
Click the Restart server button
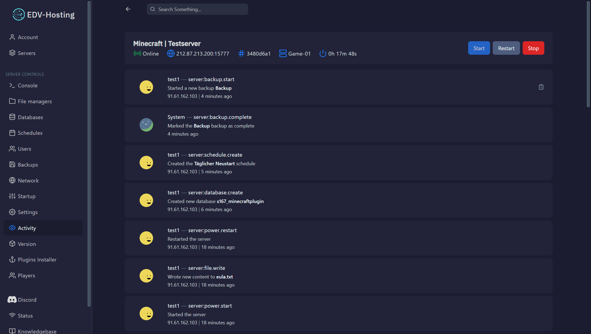pos(506,48)
